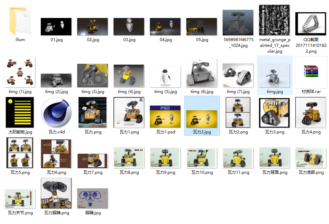
Task: Choose the 瓦力眼睛.png thumbnail
Action: [56, 193]
